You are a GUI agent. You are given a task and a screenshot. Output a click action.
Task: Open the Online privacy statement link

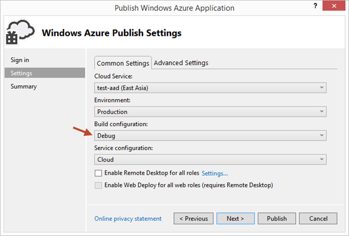[x=128, y=219]
